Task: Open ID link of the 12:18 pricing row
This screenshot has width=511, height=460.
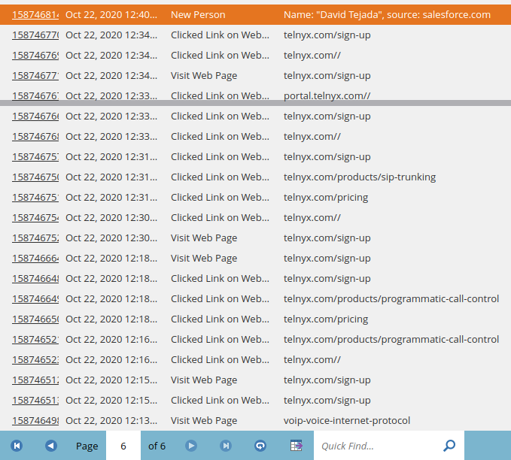Action: [35, 319]
